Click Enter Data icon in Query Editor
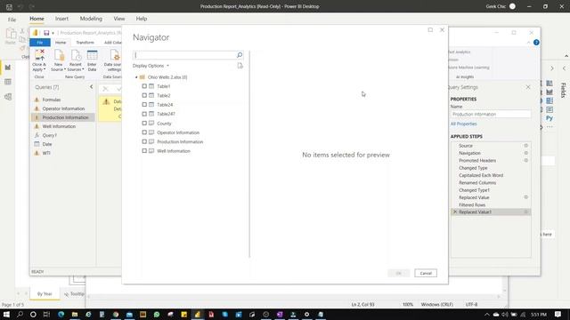Screen dimensions: 570x320 (x=92, y=55)
